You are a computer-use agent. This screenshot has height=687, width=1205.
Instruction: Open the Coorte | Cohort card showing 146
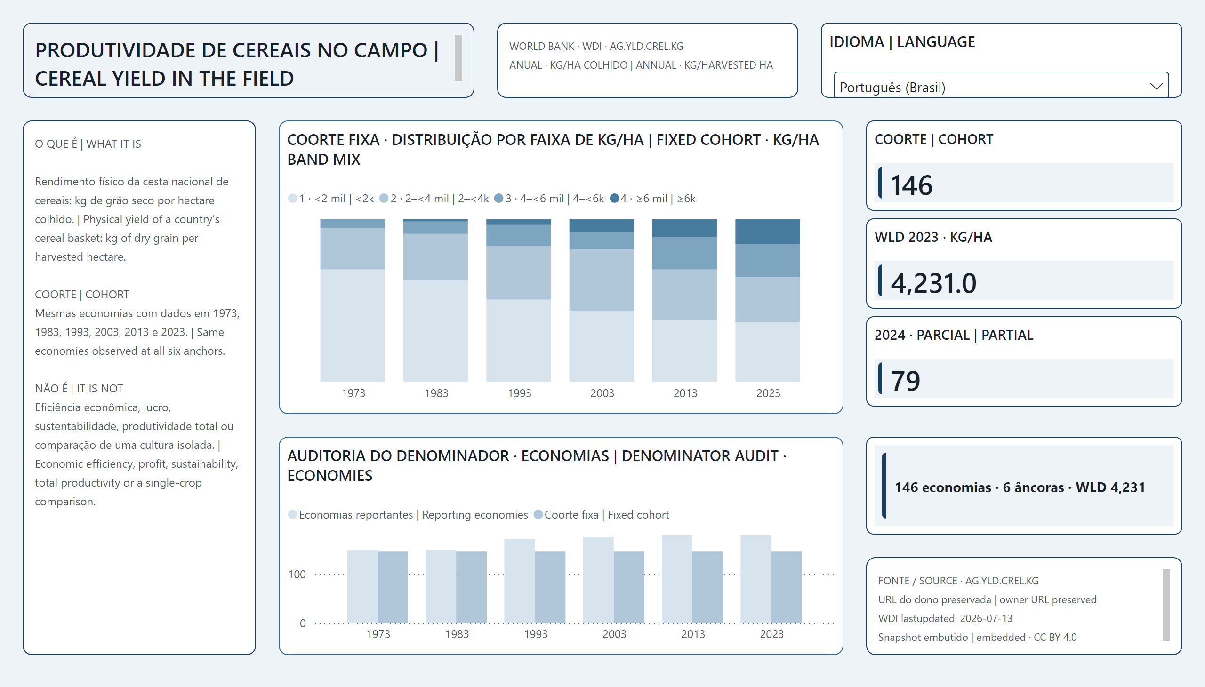click(1024, 166)
